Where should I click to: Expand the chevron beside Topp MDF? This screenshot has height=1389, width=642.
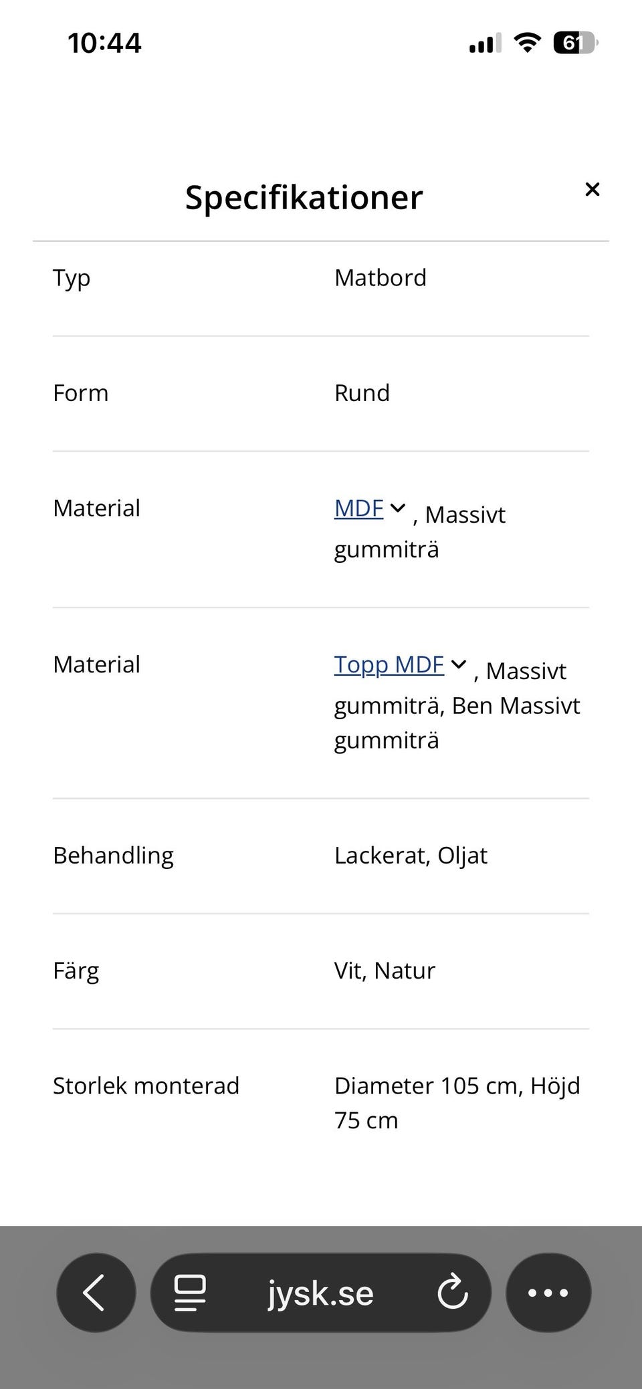coord(459,664)
